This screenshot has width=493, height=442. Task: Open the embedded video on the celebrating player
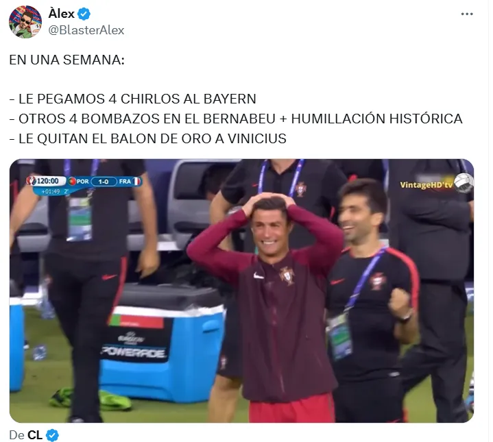241,291
